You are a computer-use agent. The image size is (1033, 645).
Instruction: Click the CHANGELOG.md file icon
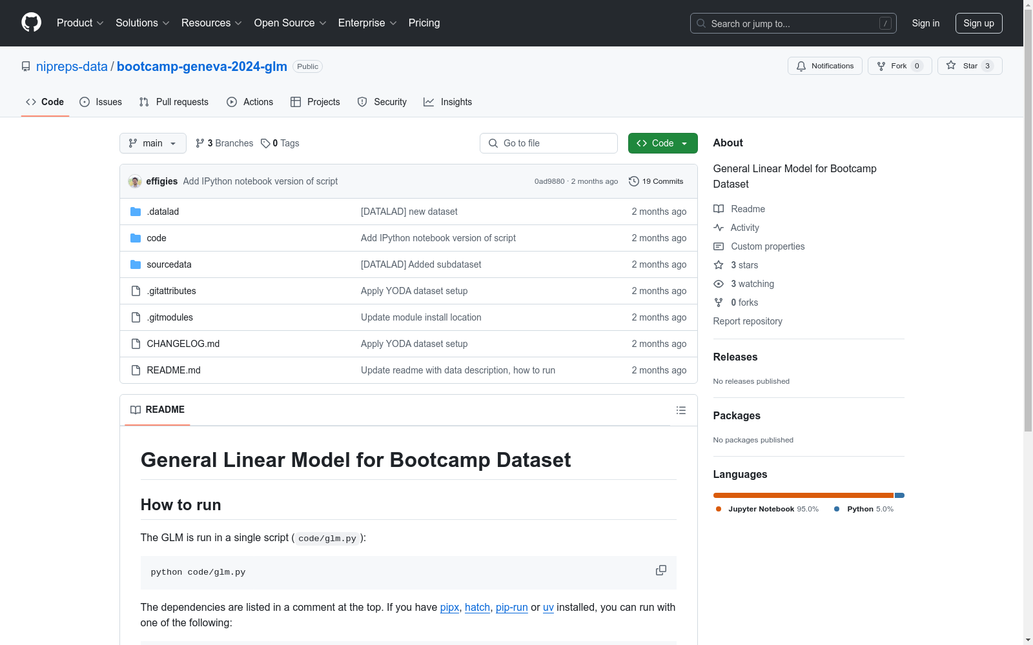pyautogui.click(x=136, y=344)
